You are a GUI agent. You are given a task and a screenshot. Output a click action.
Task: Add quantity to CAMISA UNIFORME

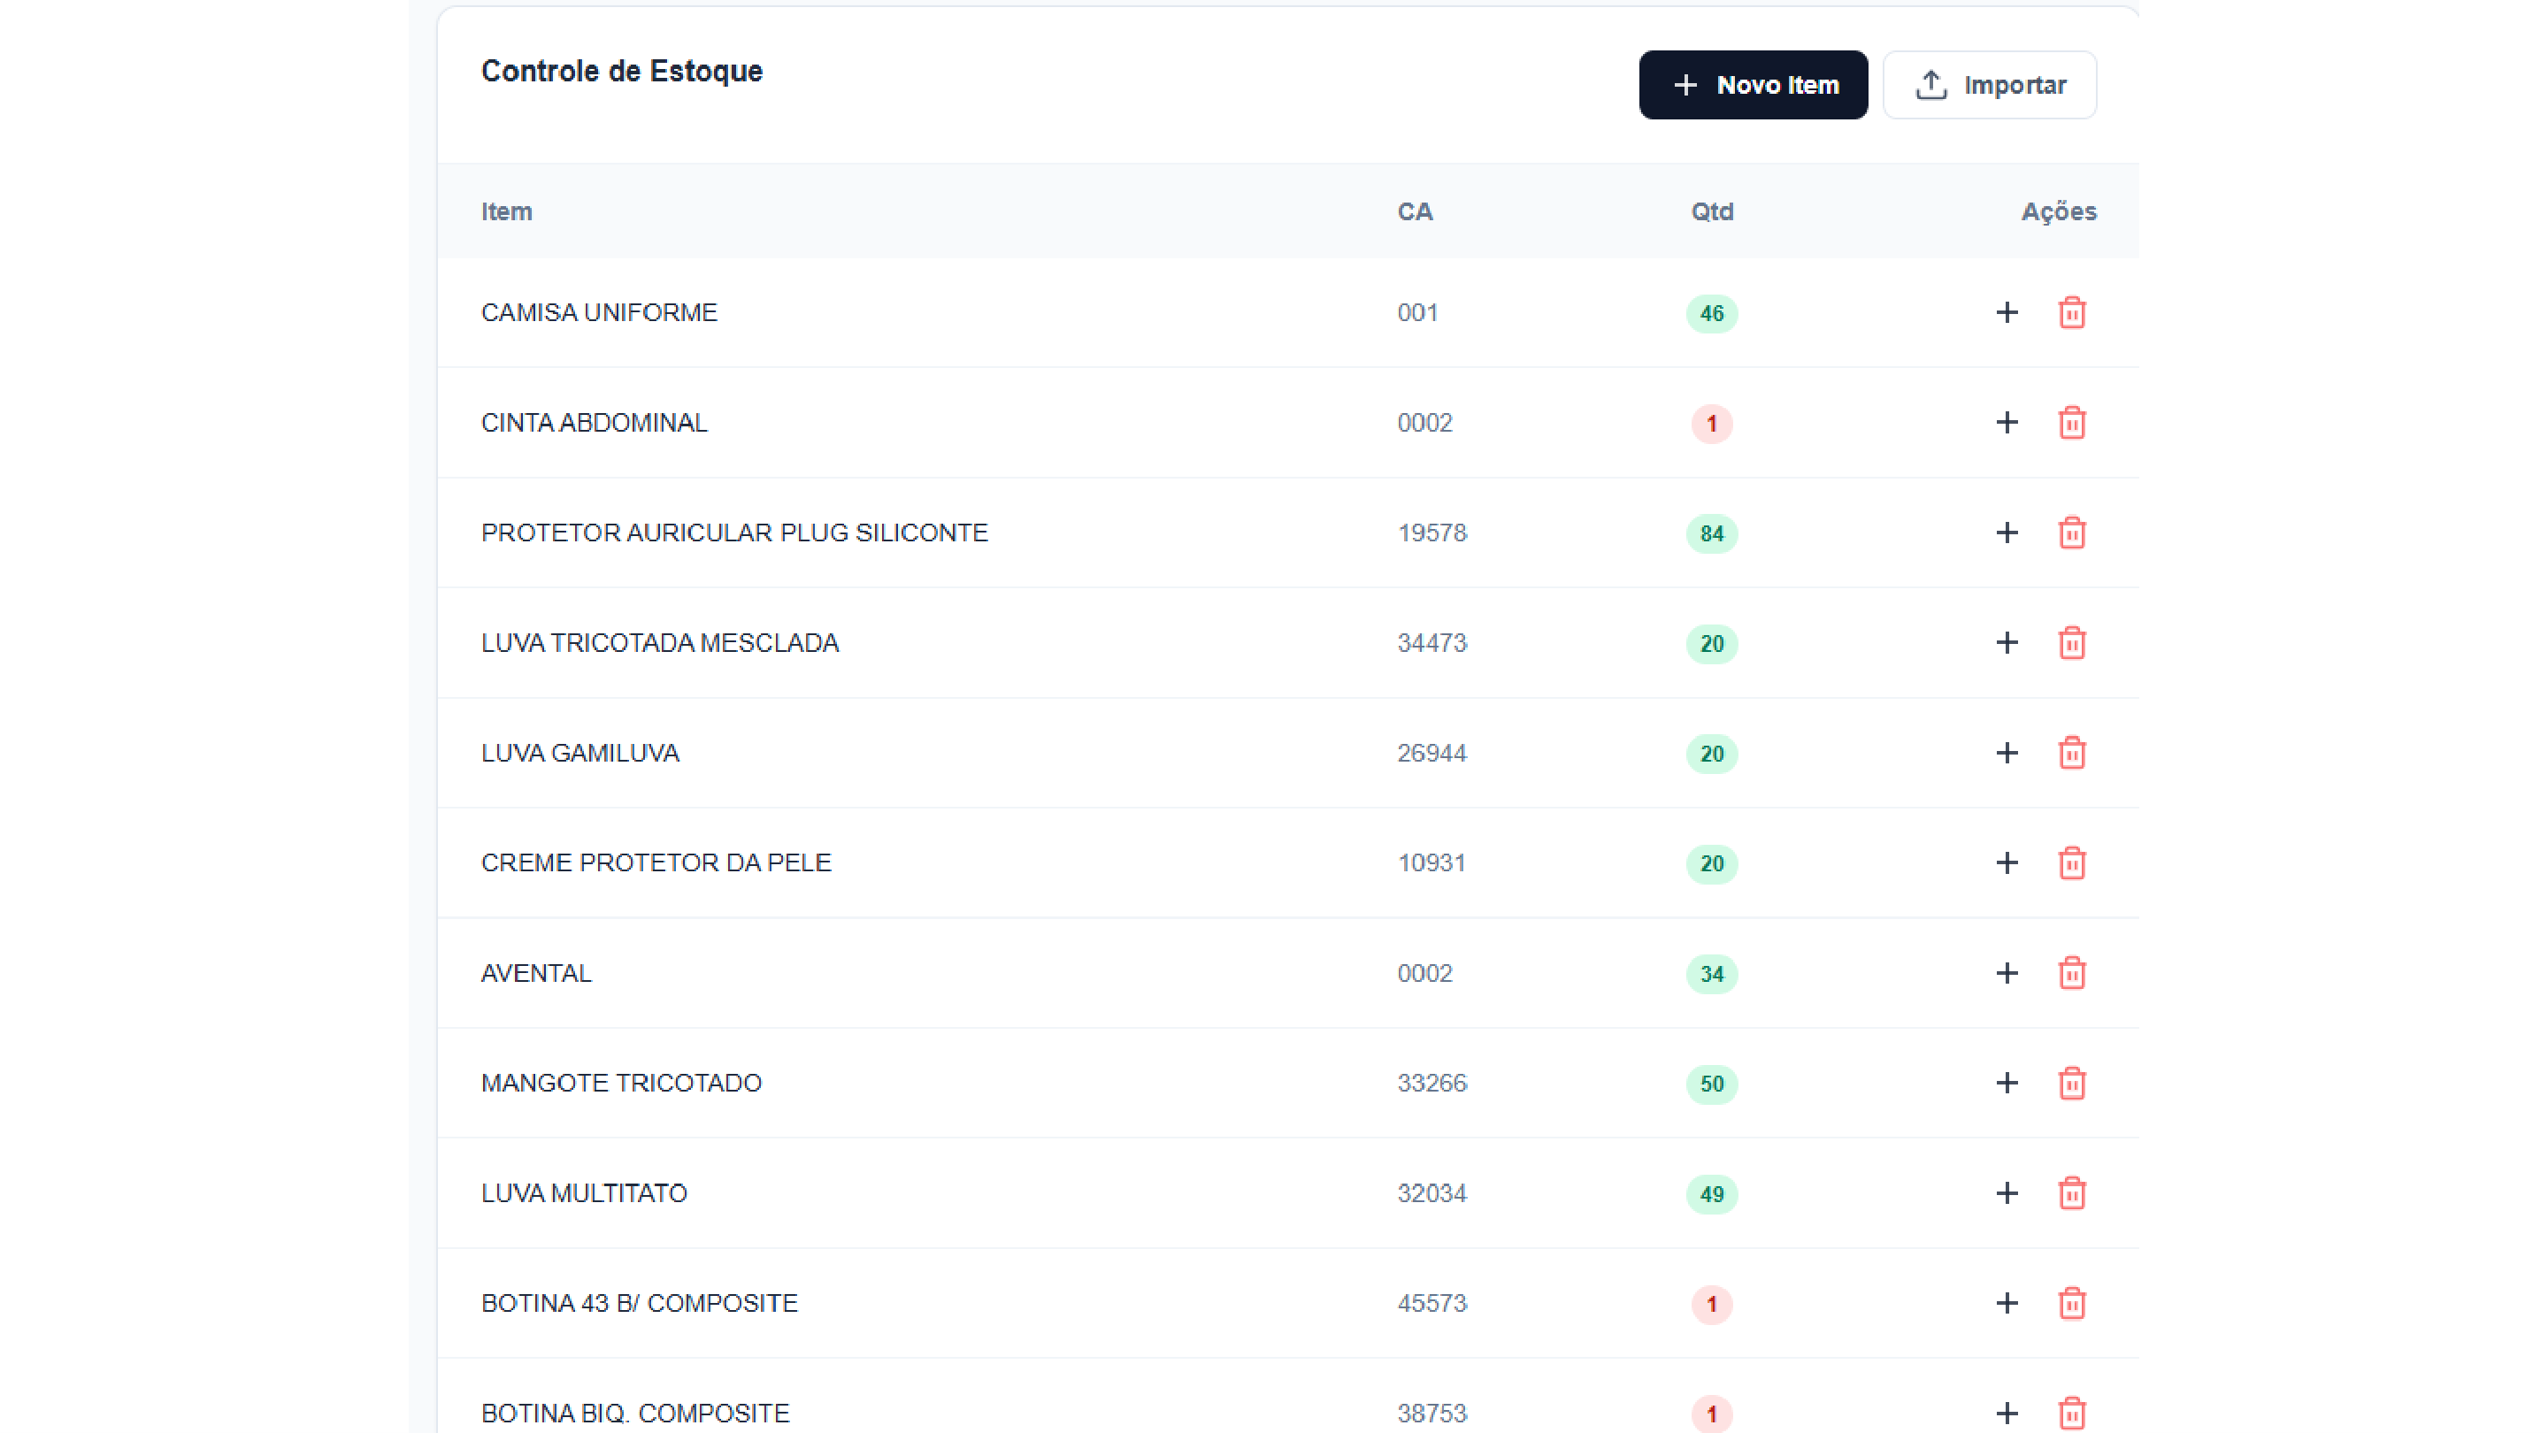2006,312
